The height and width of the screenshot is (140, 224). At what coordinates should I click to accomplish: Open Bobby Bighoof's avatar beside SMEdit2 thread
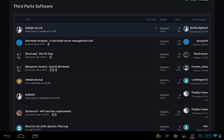tap(19, 96)
